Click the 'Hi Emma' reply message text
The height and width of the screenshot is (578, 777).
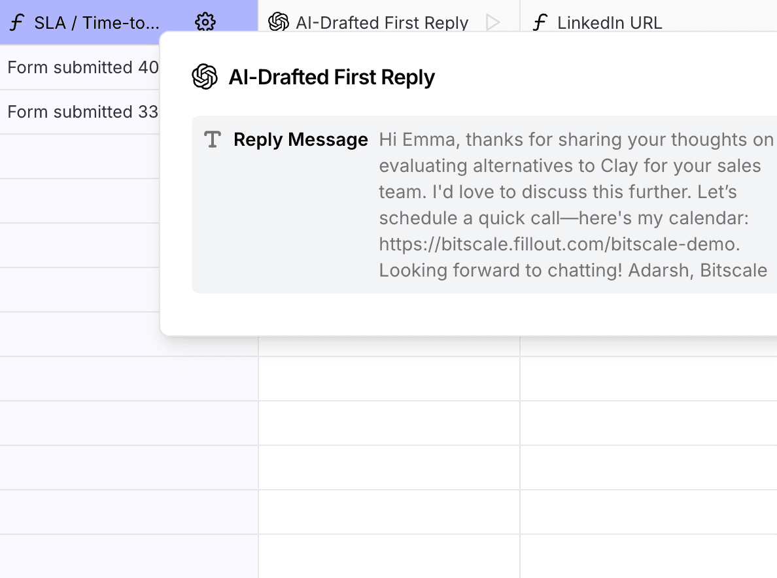(576, 205)
